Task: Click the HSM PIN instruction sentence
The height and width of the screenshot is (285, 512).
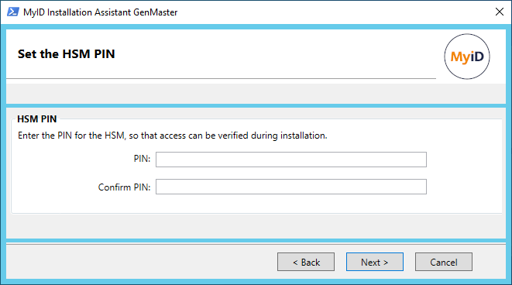Action: click(x=173, y=136)
